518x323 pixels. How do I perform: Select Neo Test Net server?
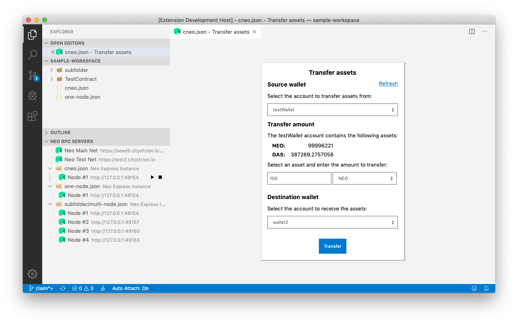tap(106, 160)
